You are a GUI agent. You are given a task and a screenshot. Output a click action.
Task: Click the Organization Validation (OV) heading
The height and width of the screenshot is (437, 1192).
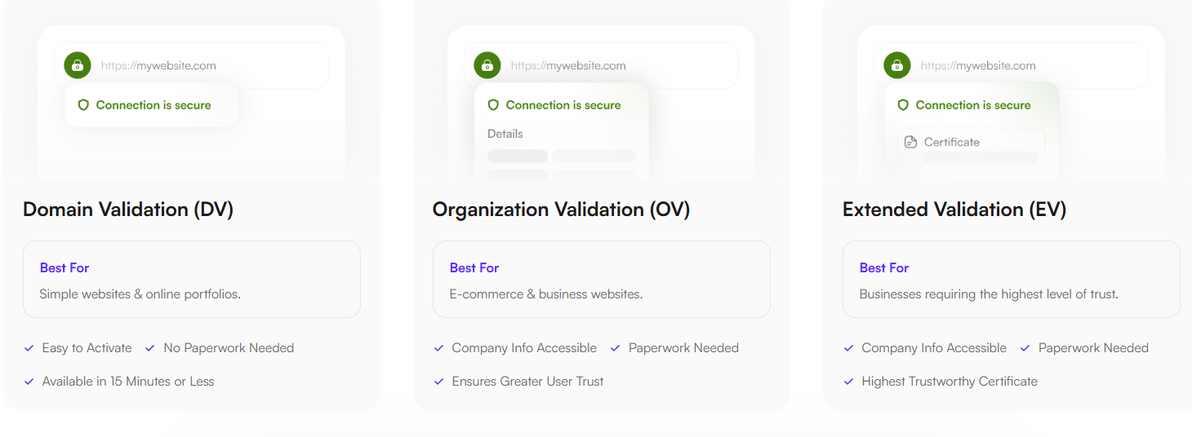tap(561, 210)
